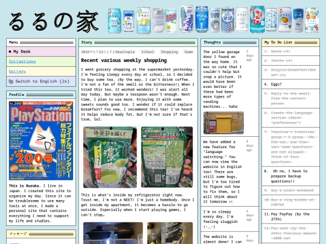Click the blue Cream Soda can image
This screenshot has width=326, height=244.
[202, 19]
